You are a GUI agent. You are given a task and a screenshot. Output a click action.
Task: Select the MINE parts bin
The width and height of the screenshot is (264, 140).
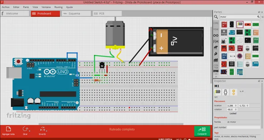coord(216,29)
